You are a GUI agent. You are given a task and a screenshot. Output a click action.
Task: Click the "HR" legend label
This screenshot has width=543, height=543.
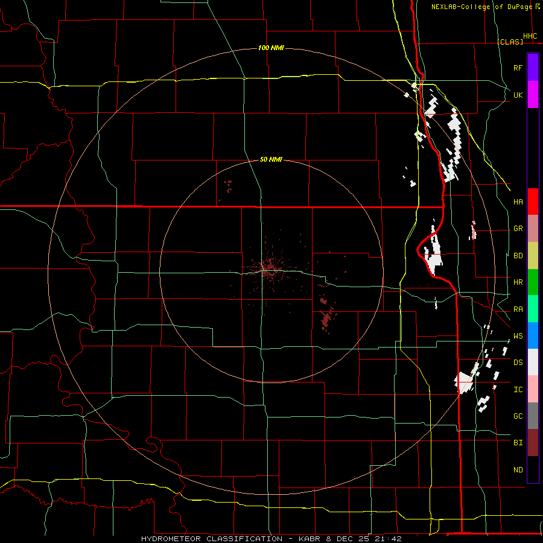518,282
